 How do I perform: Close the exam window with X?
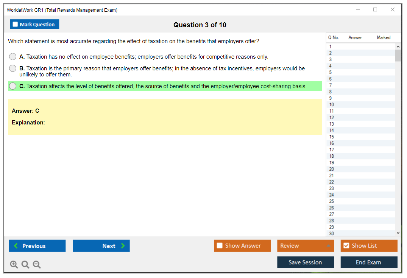(393, 10)
